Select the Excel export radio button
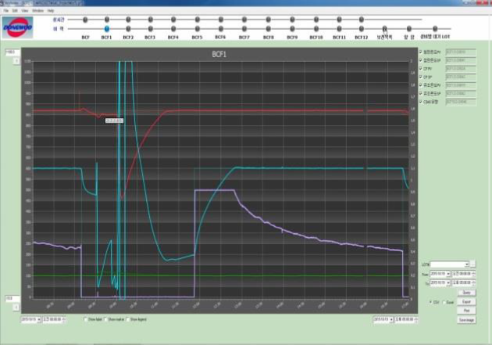 [444, 302]
